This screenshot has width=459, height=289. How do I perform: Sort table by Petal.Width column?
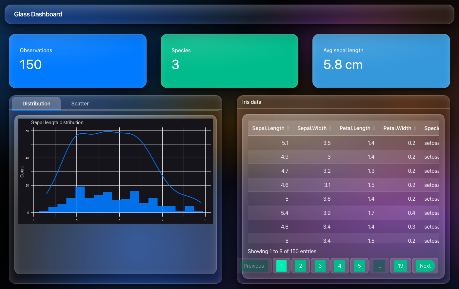click(399, 128)
